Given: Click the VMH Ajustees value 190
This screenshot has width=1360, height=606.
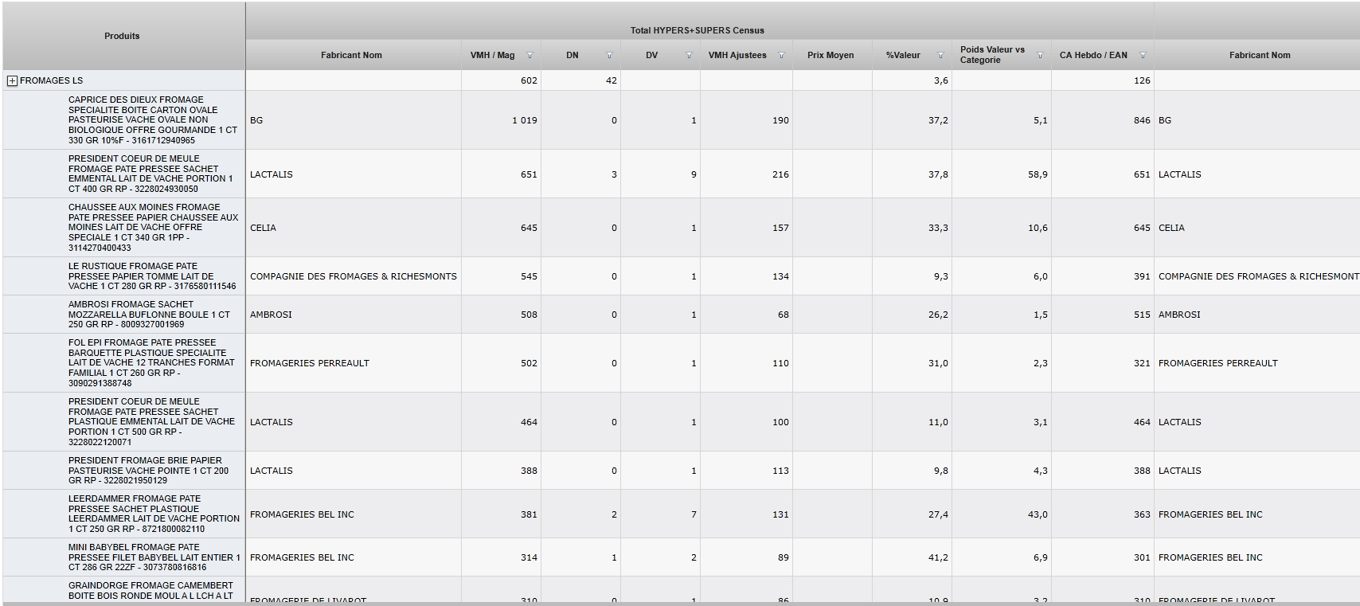Looking at the screenshot, I should pyautogui.click(x=780, y=121).
